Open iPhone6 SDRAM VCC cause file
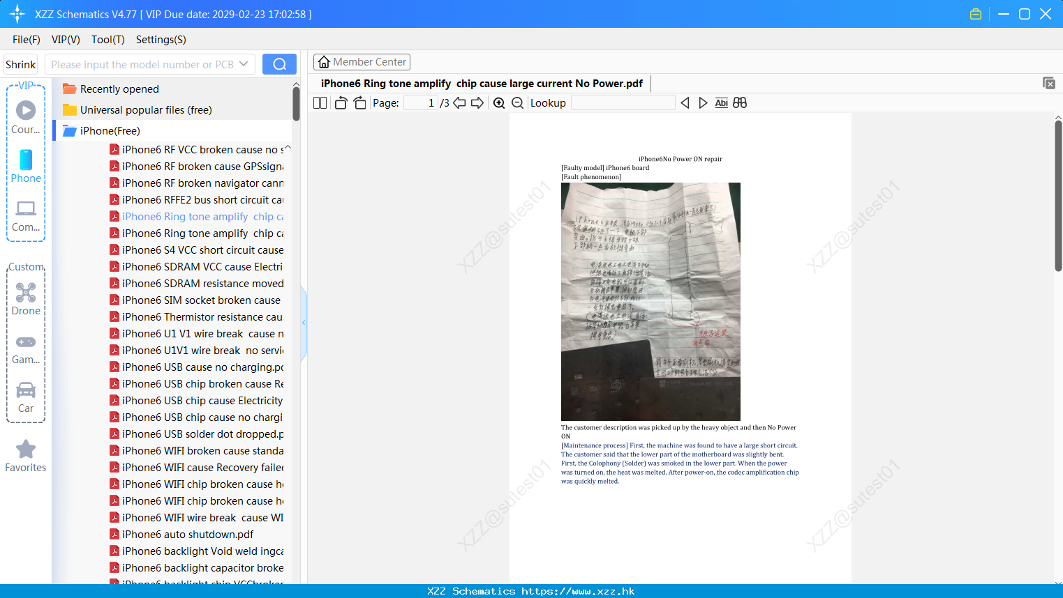This screenshot has width=1063, height=598. (197, 267)
